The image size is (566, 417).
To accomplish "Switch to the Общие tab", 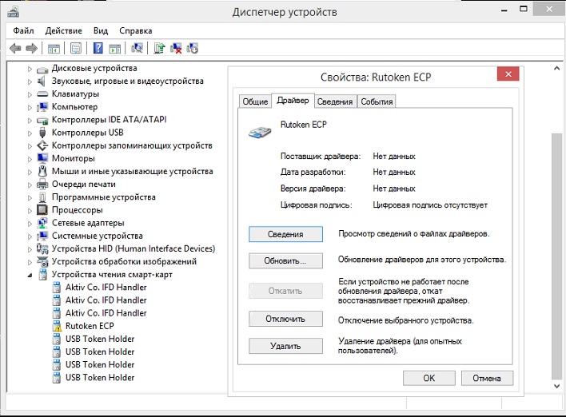I will pyautogui.click(x=255, y=101).
